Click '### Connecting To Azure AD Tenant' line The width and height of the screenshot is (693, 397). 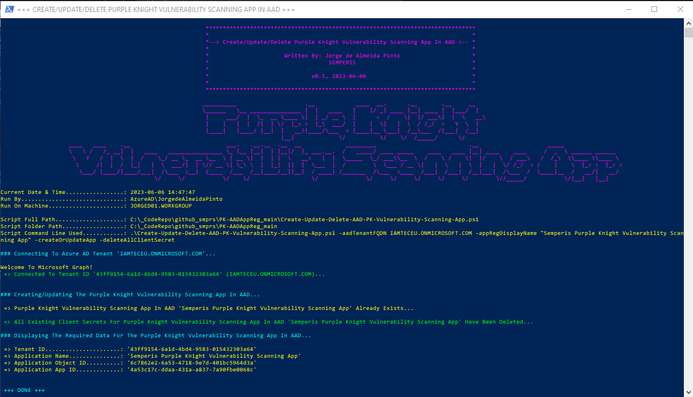pos(108,254)
